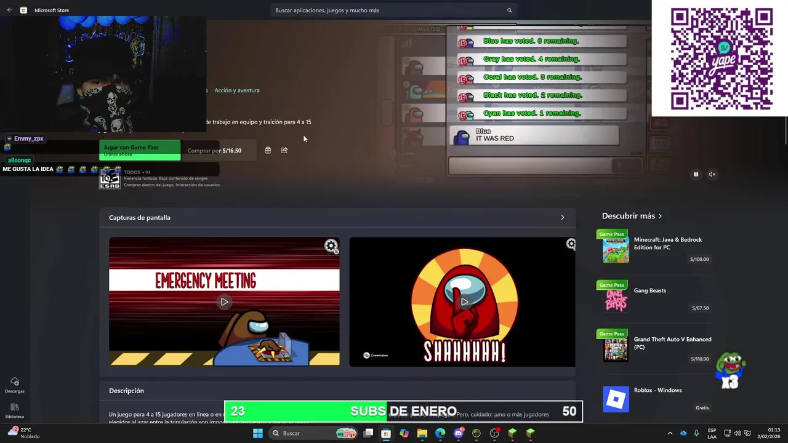788x443 pixels.
Task: Pause the trailer video
Action: [x=696, y=174]
